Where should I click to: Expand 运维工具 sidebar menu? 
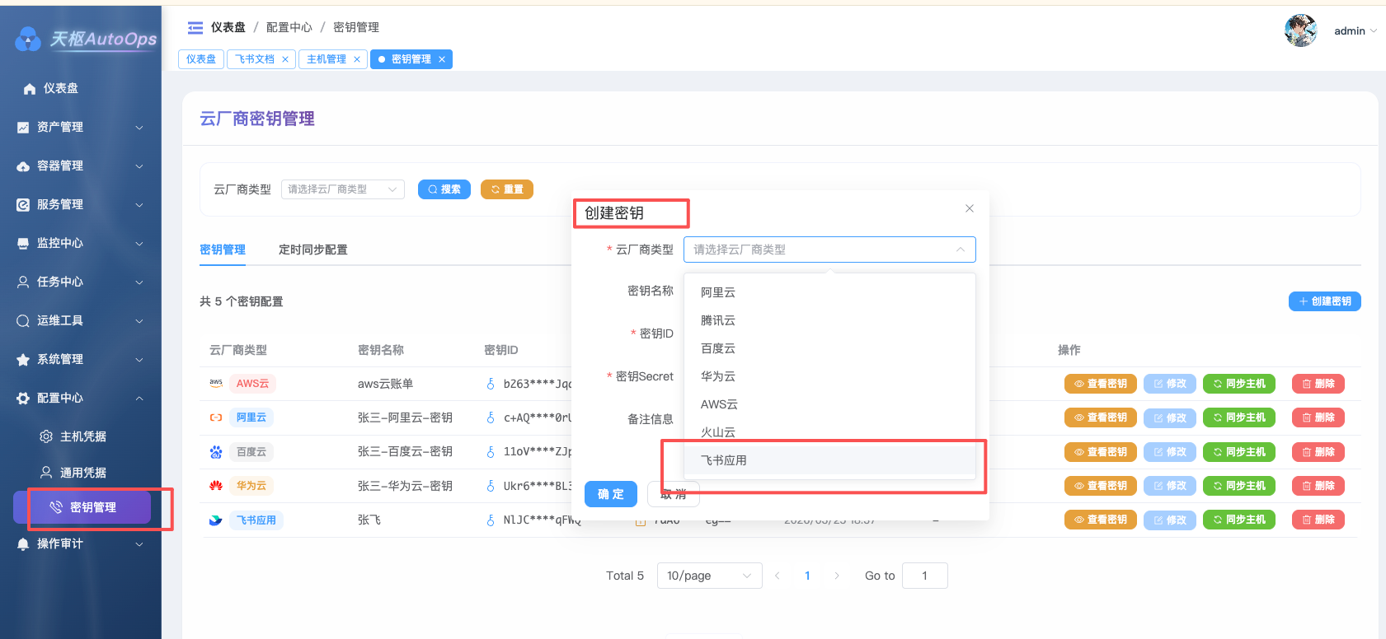(81, 320)
